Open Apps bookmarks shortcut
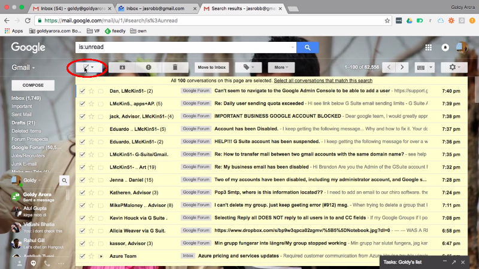The width and height of the screenshot is (479, 269). click(14, 31)
